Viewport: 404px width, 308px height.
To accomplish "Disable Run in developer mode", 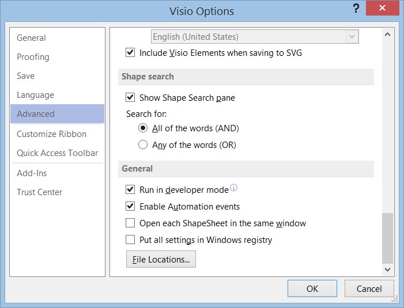I will click(130, 189).
